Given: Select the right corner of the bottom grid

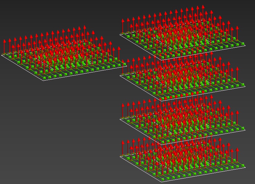Looking at the screenshot, I should 245,168.
